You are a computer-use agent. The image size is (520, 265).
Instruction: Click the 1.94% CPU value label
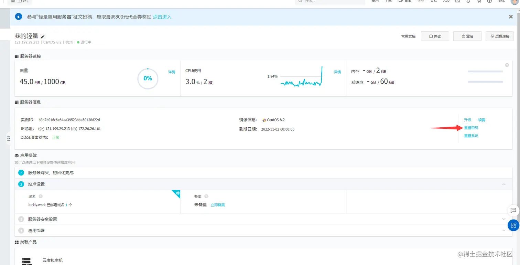coord(272,76)
